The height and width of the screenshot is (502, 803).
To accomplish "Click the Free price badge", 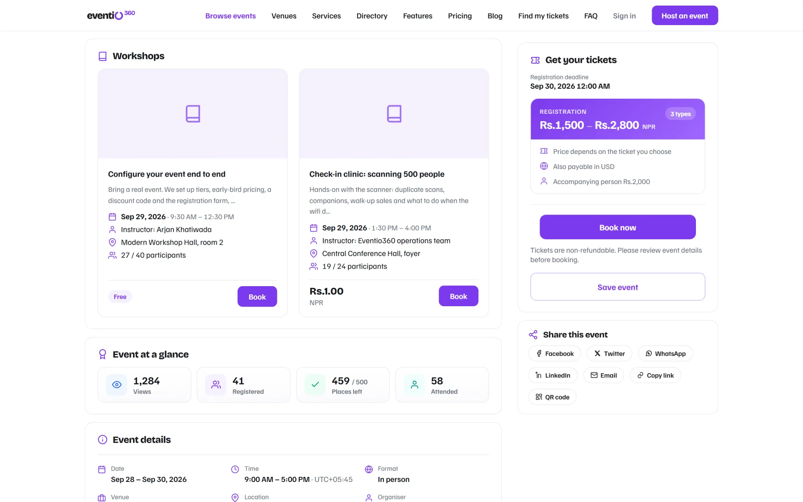I will 120,297.
